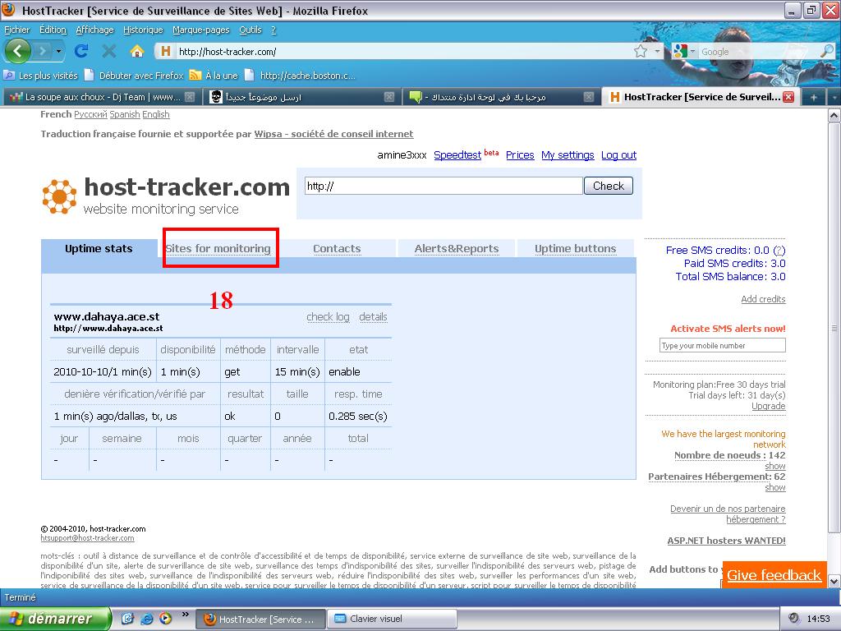Open the Outils menu
Image resolution: width=841 pixels, height=631 pixels.
click(x=250, y=30)
